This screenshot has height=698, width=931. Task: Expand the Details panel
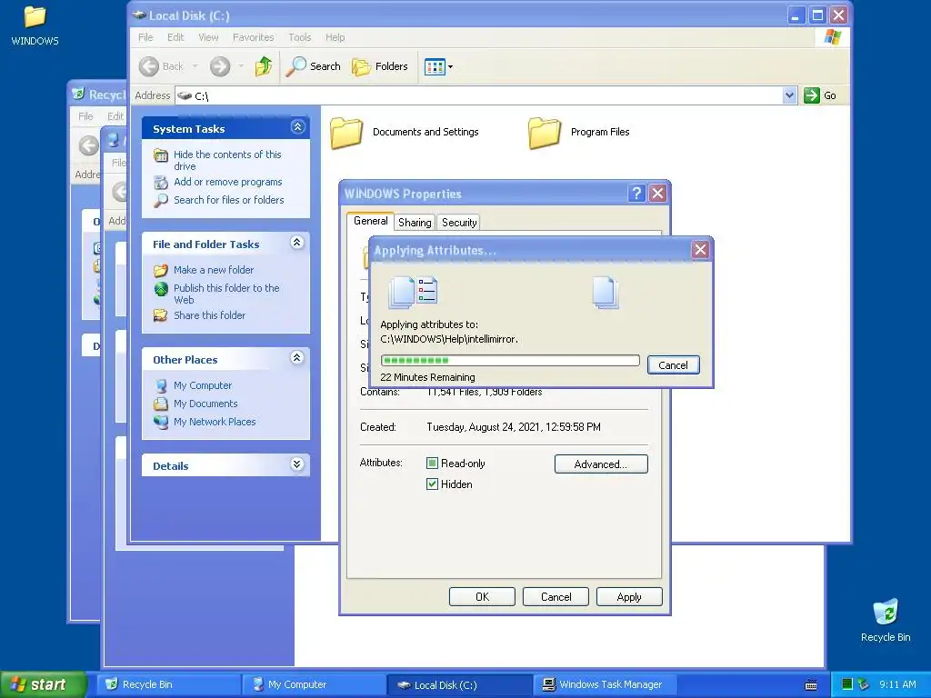point(297,464)
